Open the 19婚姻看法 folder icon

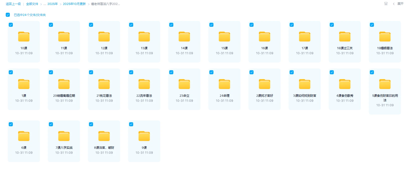[385, 36]
